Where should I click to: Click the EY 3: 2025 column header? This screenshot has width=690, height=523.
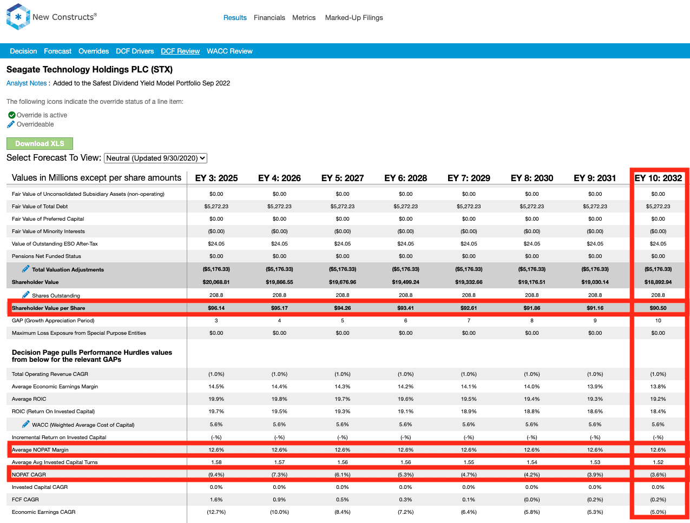[x=216, y=178]
